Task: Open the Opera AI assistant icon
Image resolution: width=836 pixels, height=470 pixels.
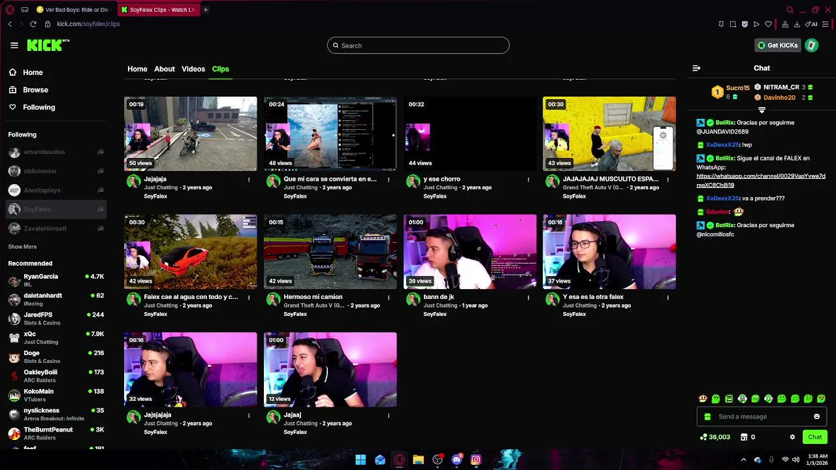Action: pos(812,24)
